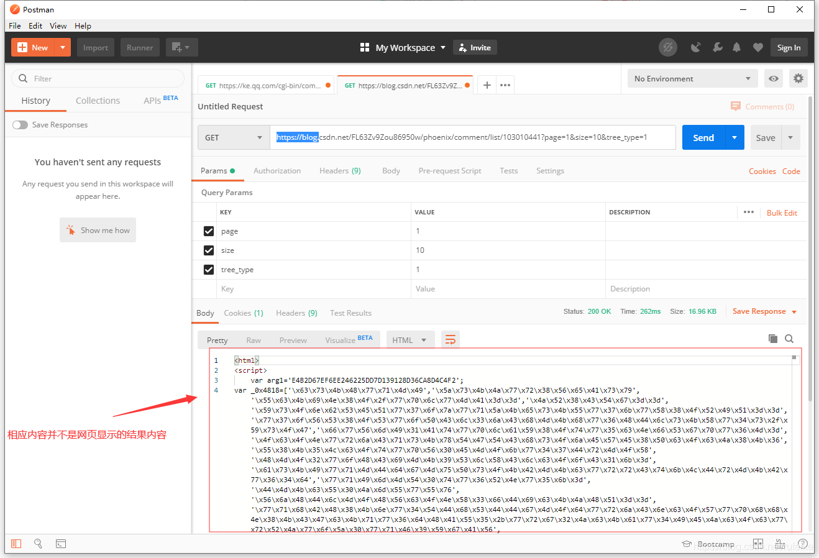Click the two-pane view layout icon
The image size is (819, 558).
tap(758, 544)
